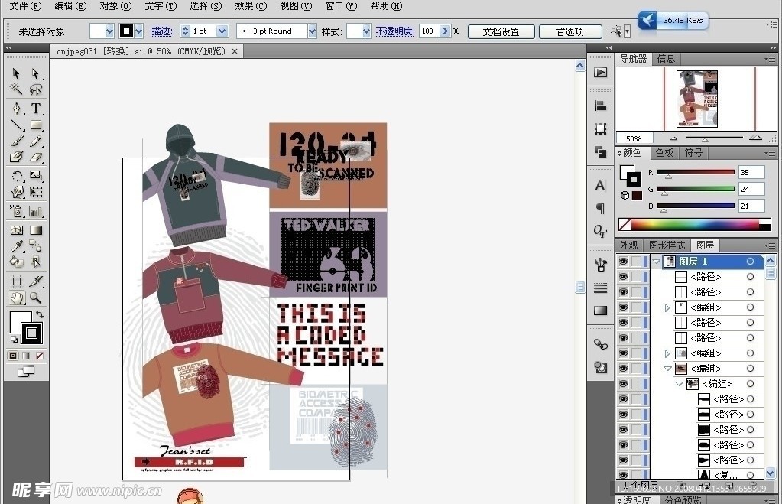Select the Lasso tool

point(35,89)
